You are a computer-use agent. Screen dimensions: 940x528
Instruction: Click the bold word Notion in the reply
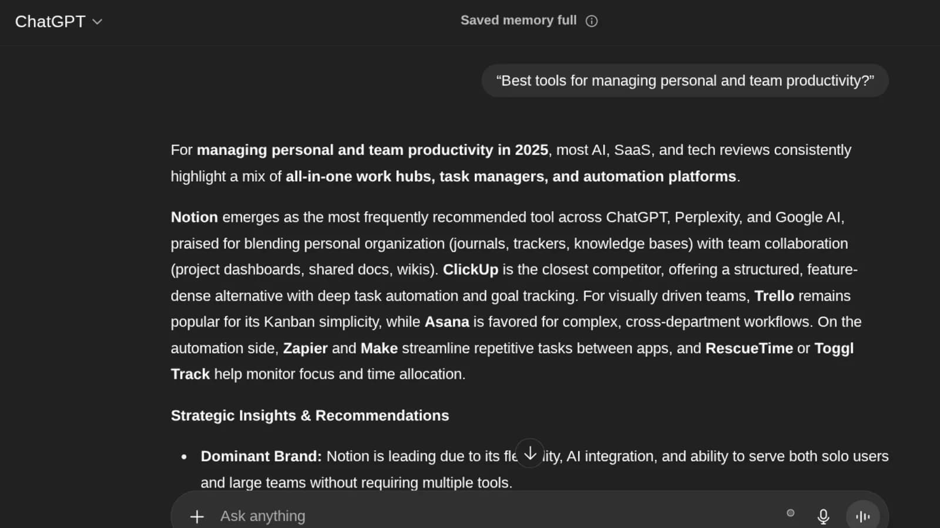tap(194, 217)
